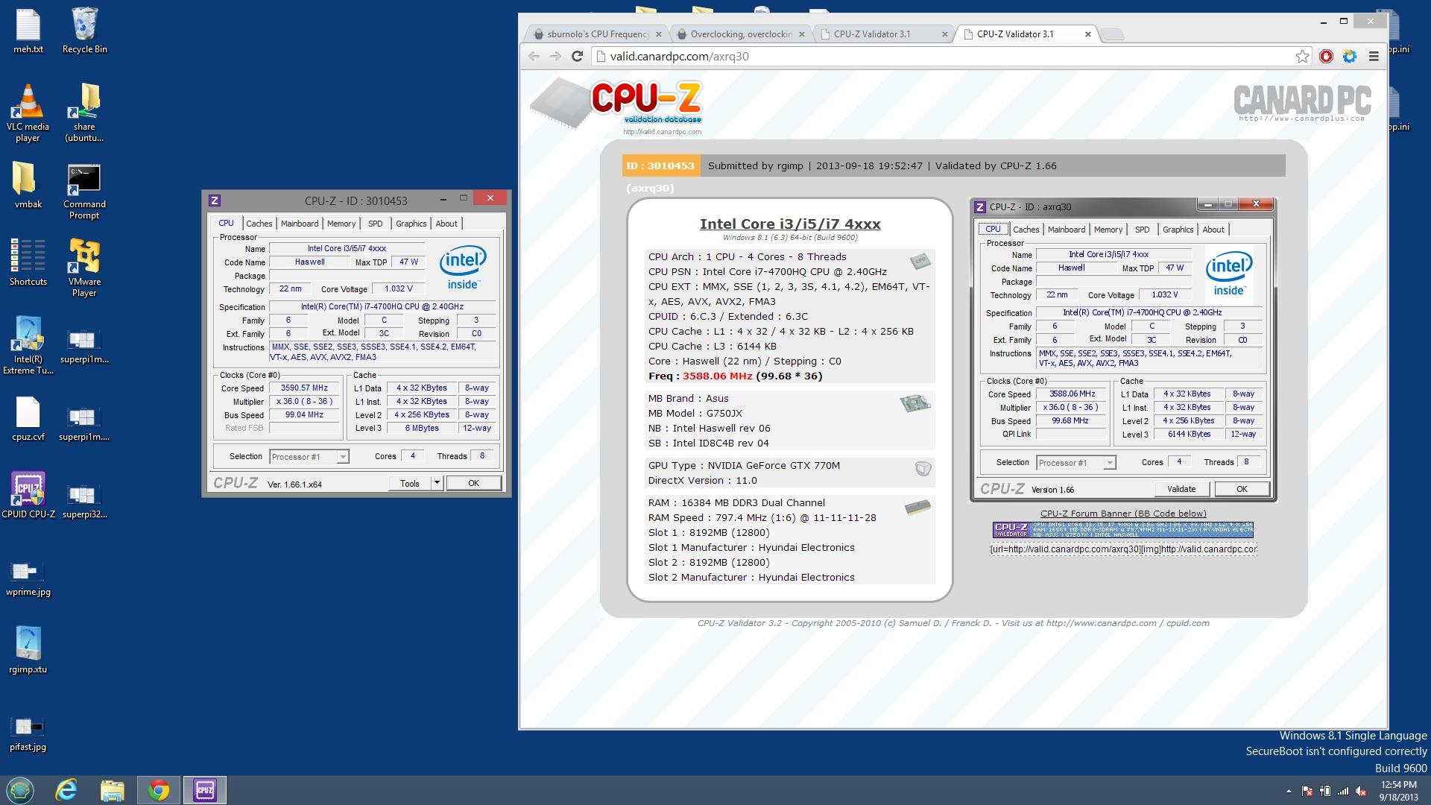Screen dimensions: 1431x805
Task: Switch to Chrome in the taskbar
Action: pos(158,790)
